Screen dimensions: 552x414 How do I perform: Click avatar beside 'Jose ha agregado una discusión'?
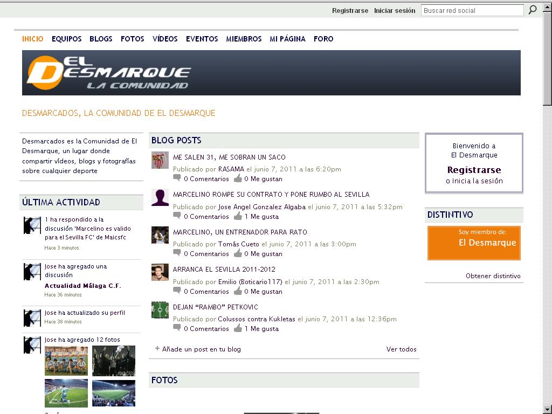[32, 272]
